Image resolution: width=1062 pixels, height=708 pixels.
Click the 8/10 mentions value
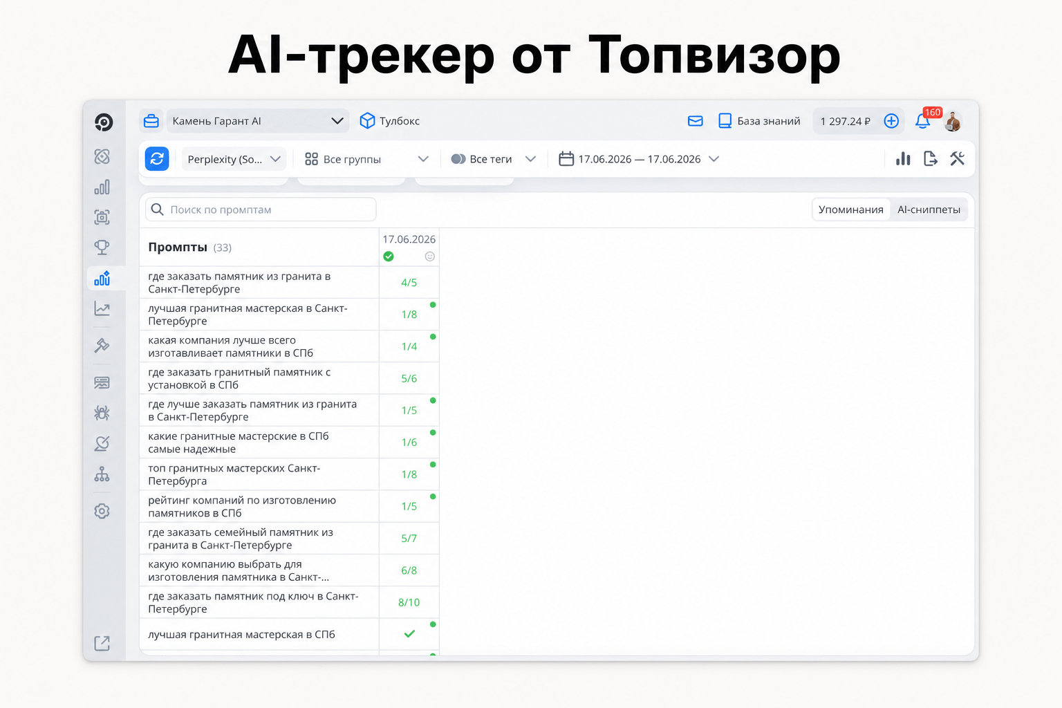tap(409, 602)
